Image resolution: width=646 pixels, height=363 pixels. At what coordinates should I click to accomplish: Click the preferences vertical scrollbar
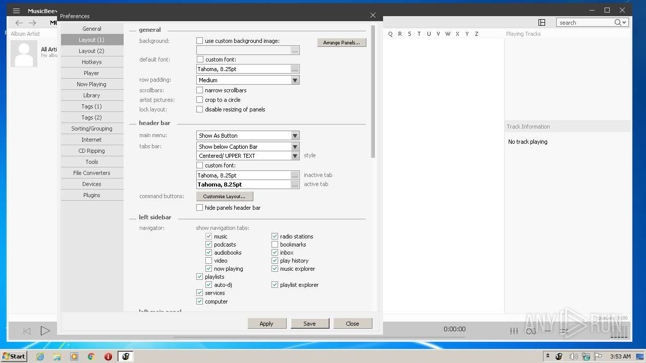pyautogui.click(x=373, y=91)
